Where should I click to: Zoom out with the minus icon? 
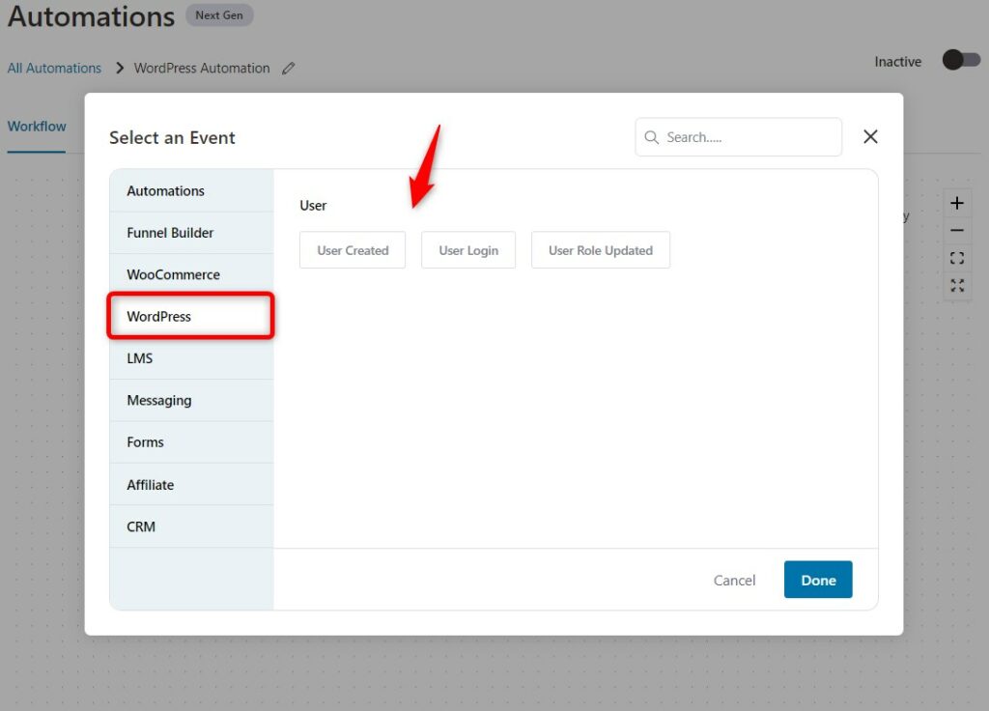957,230
